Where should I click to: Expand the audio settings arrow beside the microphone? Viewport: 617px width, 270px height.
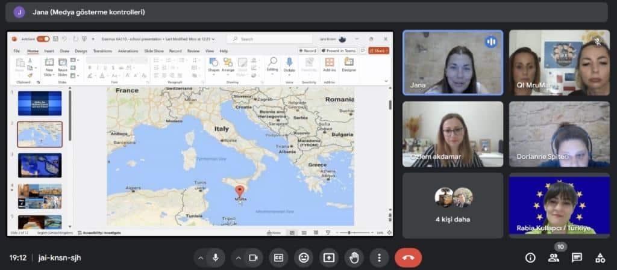(200, 257)
